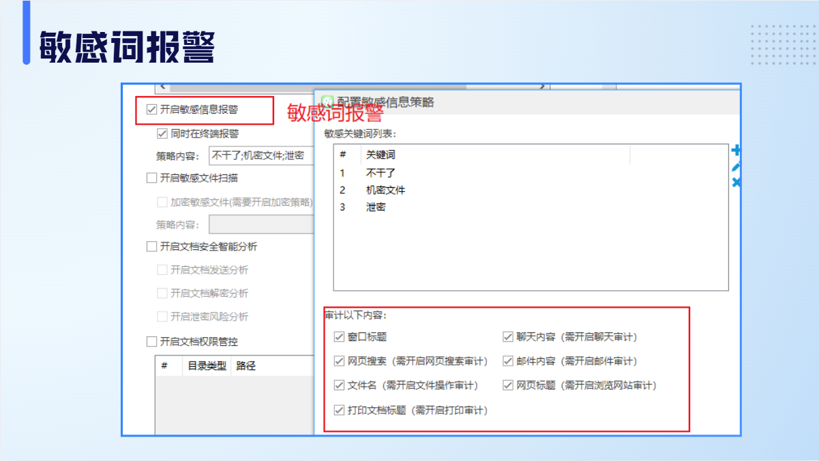Check 开启文档权限管控 checkbox

(151, 341)
